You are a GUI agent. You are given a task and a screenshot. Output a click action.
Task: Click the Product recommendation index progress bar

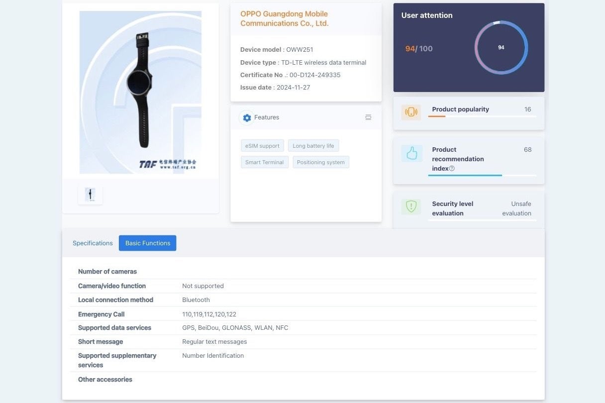coord(482,176)
